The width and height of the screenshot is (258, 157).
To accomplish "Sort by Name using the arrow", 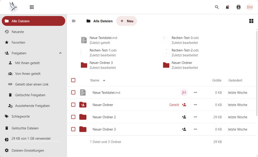I will tap(104, 80).
